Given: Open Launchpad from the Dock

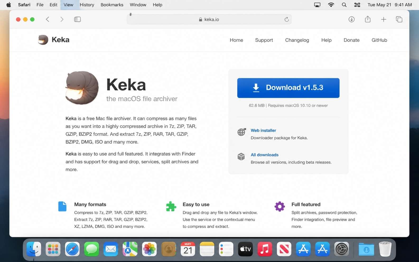Looking at the screenshot, I should click(53, 249).
